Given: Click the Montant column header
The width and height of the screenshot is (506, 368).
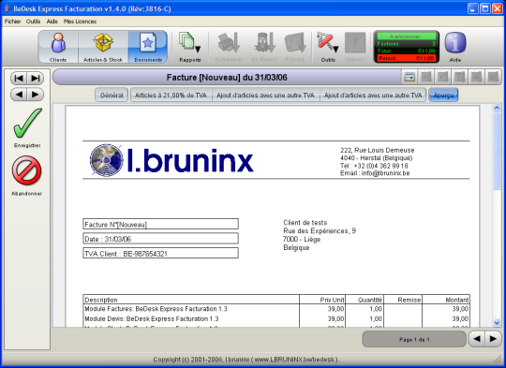Looking at the screenshot, I should click(x=446, y=300).
